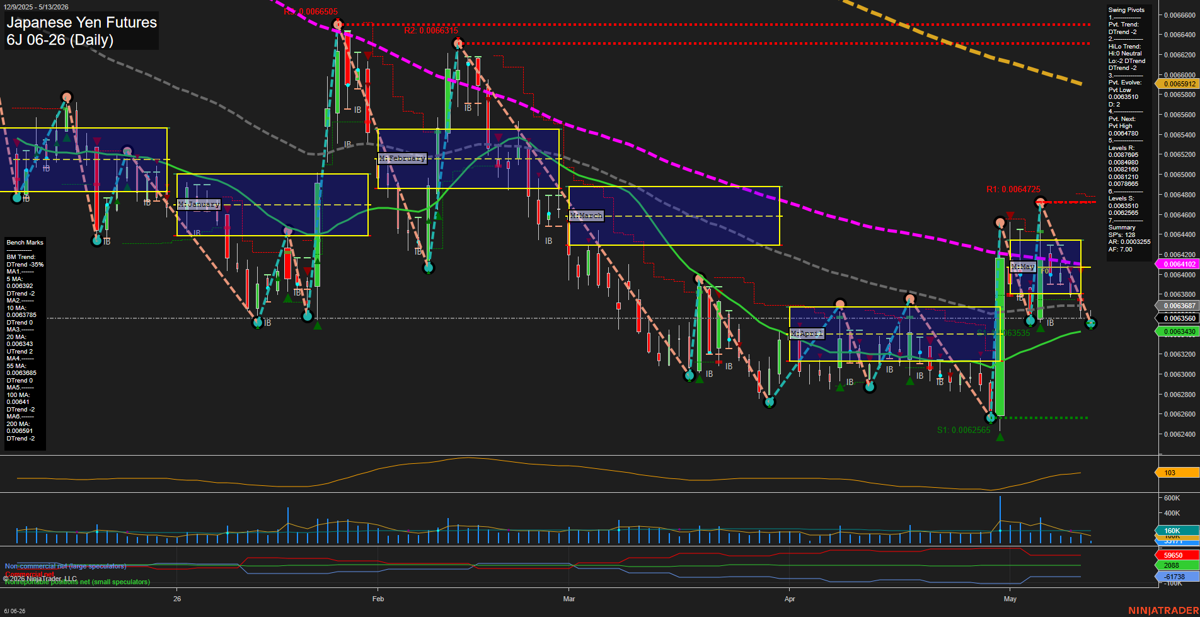Click the AF: 7.00 summary line
Viewport: 1200px width, 617px height.
coord(1121,250)
